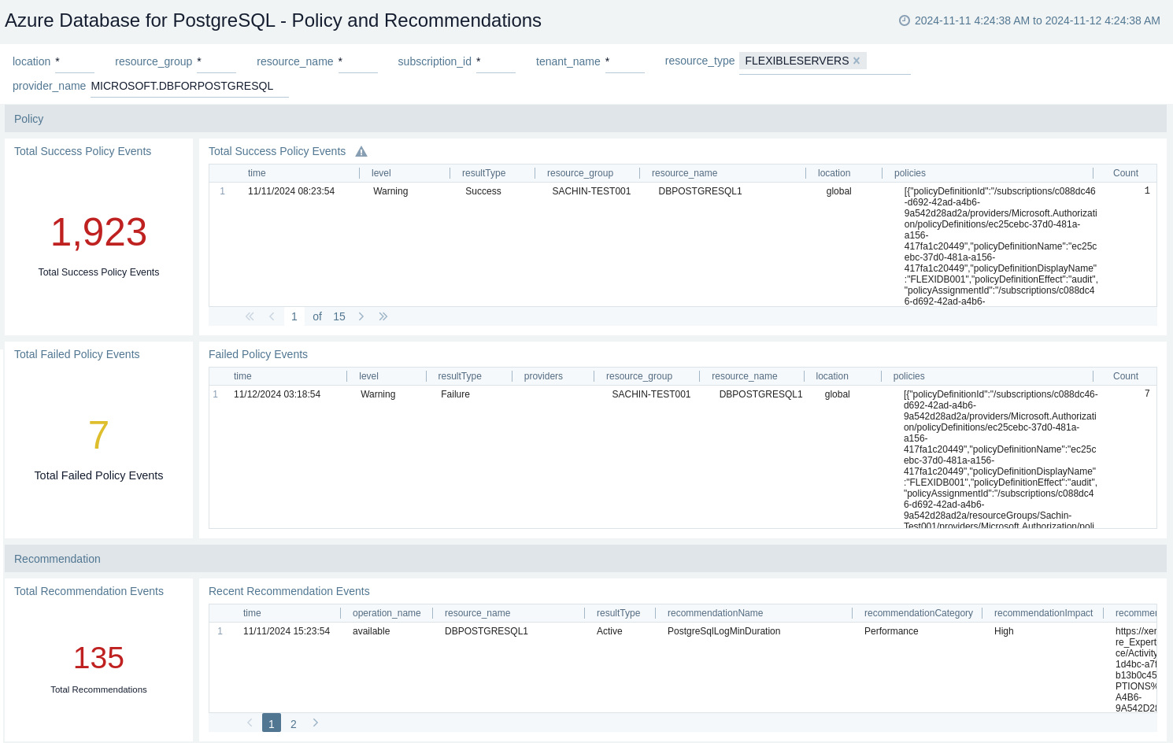Viewport: 1173px width, 743px height.
Task: Sort success events by resource_name column
Action: (x=684, y=173)
